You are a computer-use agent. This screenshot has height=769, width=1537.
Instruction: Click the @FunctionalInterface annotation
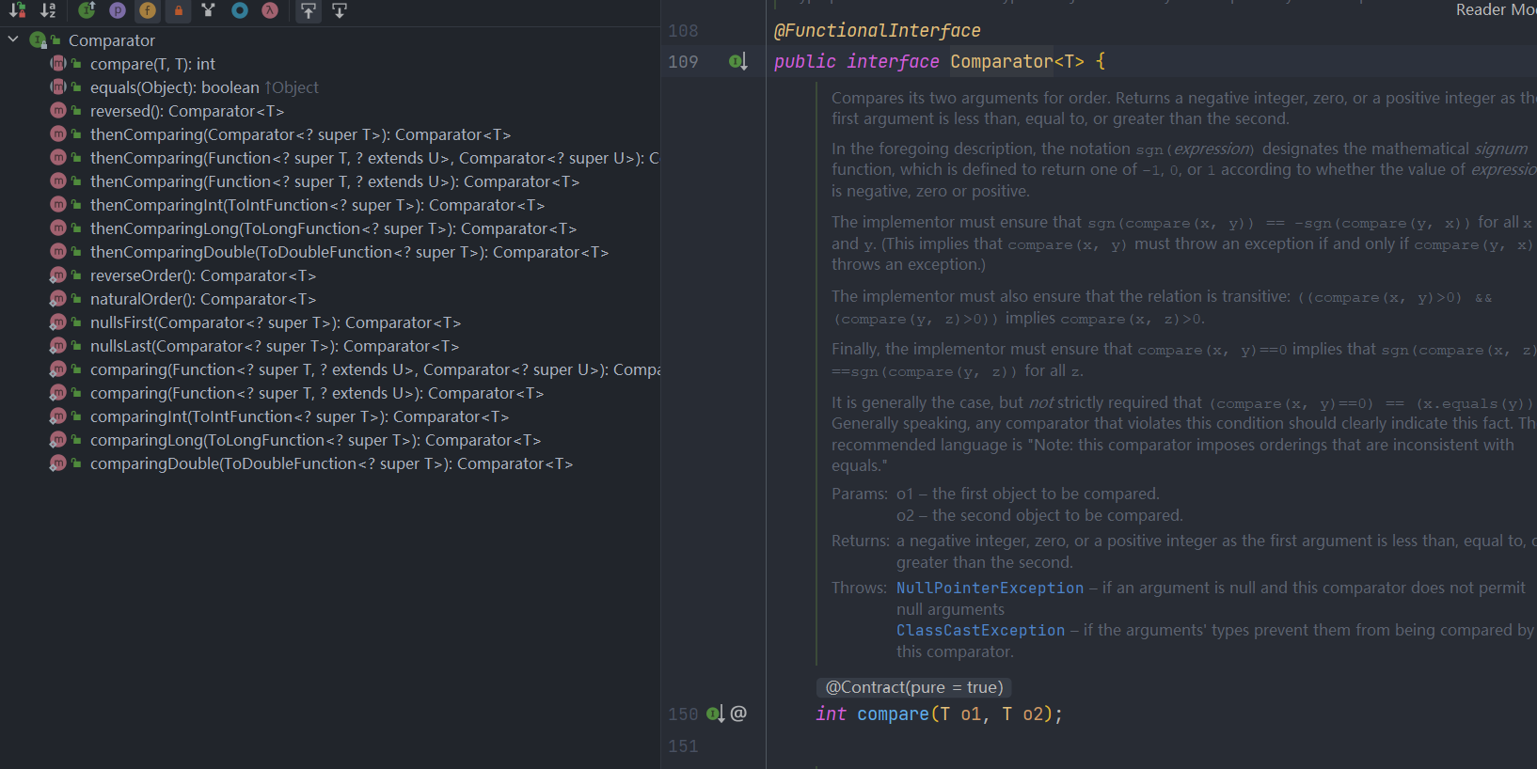[x=877, y=31]
